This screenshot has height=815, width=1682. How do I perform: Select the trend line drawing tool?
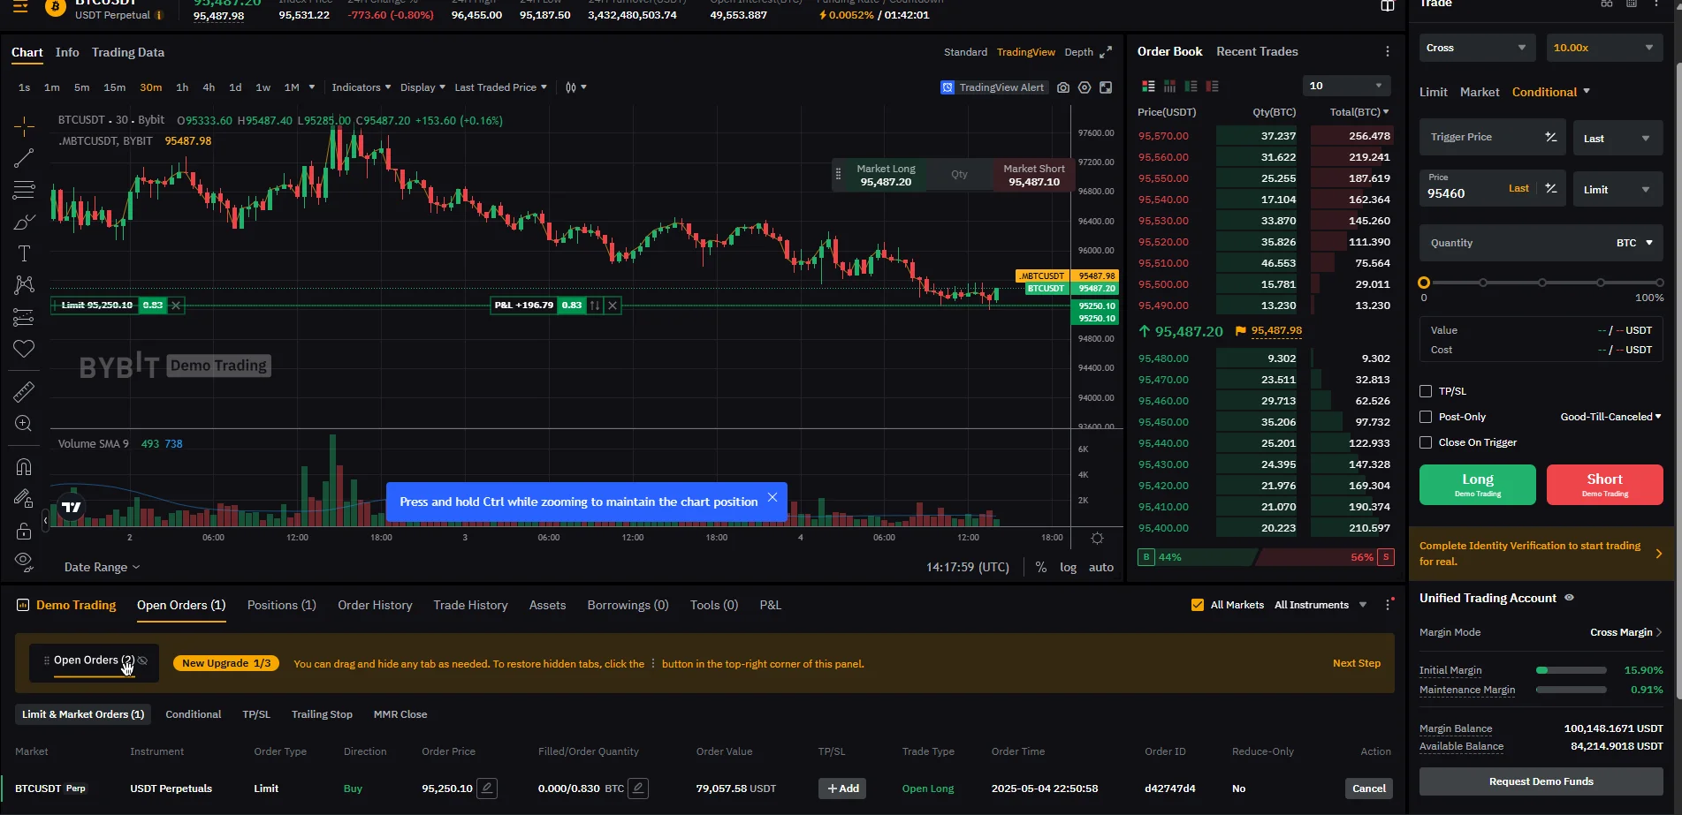point(24,158)
